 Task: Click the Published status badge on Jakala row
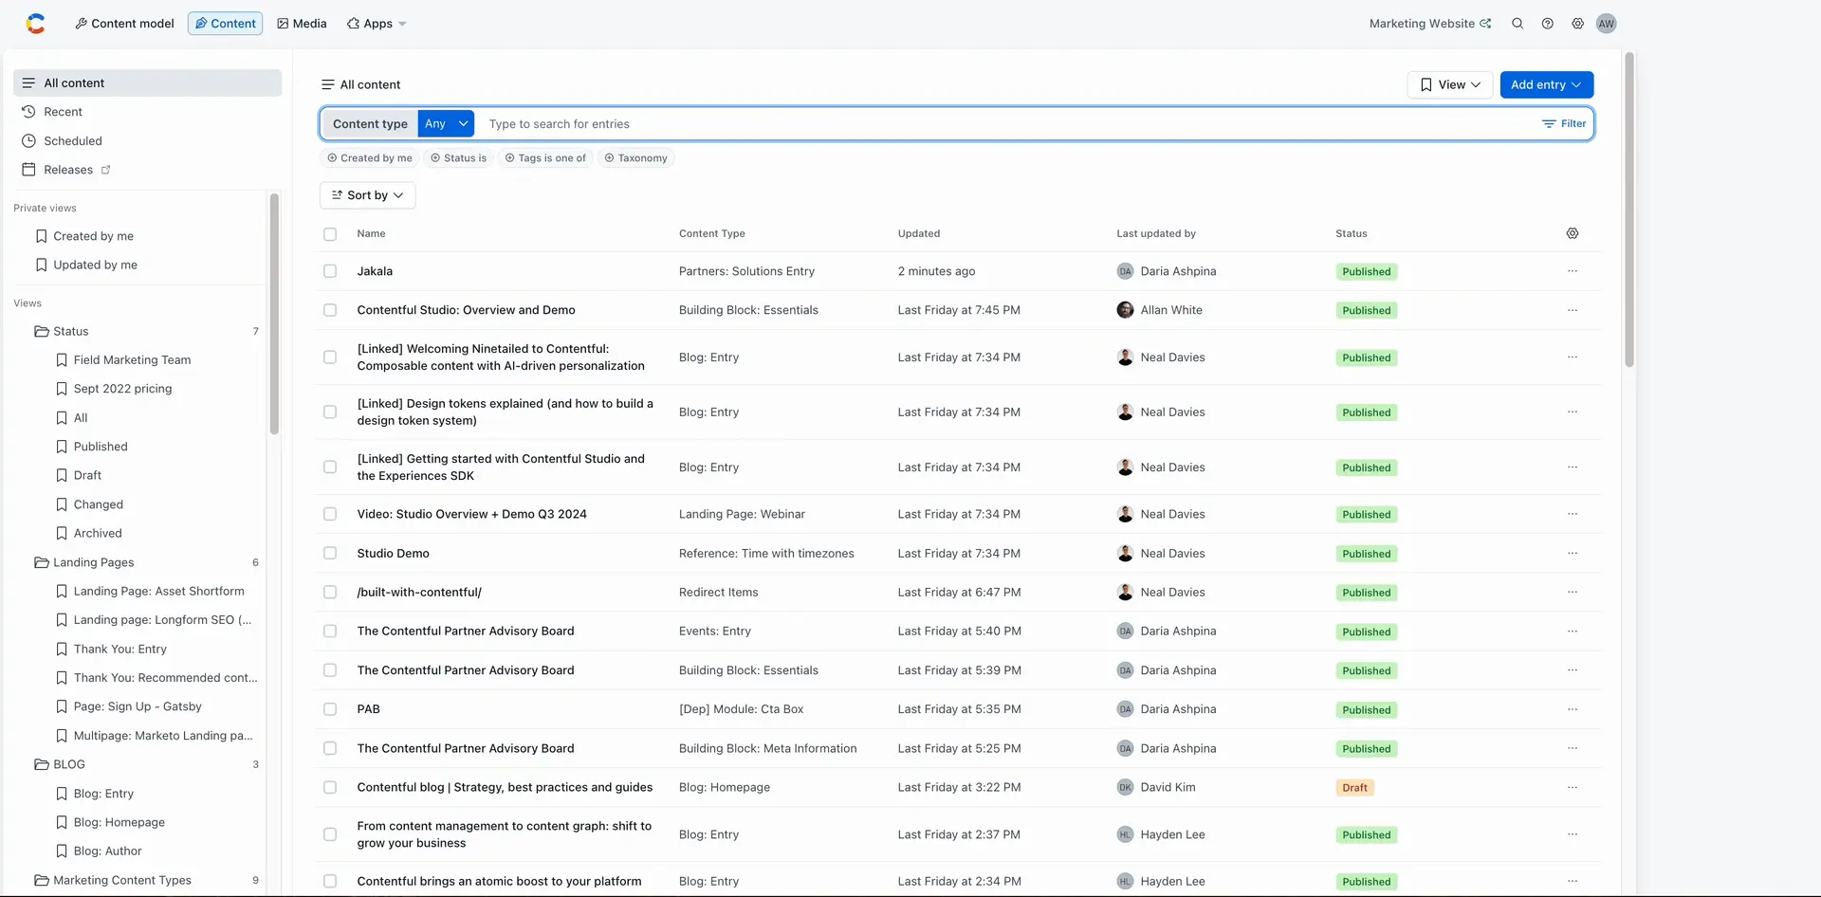1366,272
